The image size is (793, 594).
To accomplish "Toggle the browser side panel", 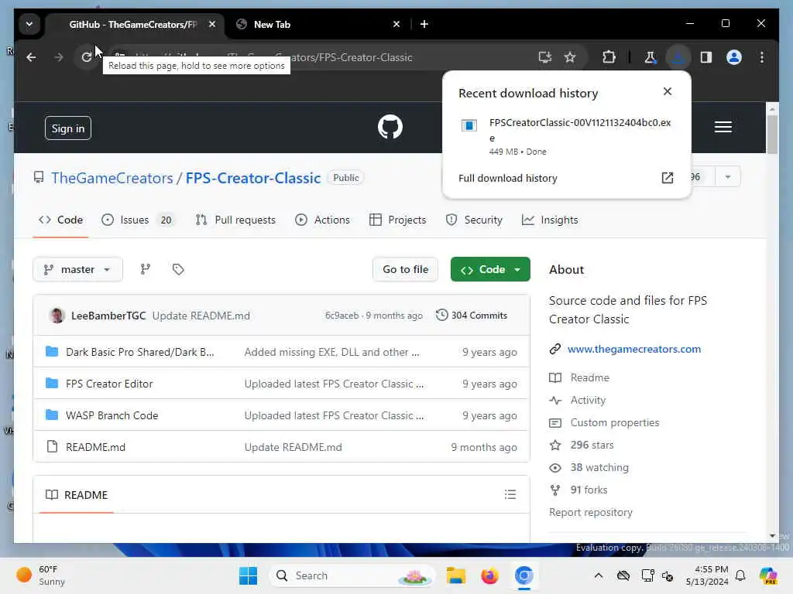I will [706, 57].
